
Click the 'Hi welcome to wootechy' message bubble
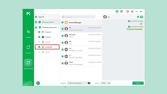coord(134,29)
